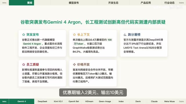This screenshot has width=186, height=104.
Task: Click the 价格开放 card title
Action: point(83,64)
